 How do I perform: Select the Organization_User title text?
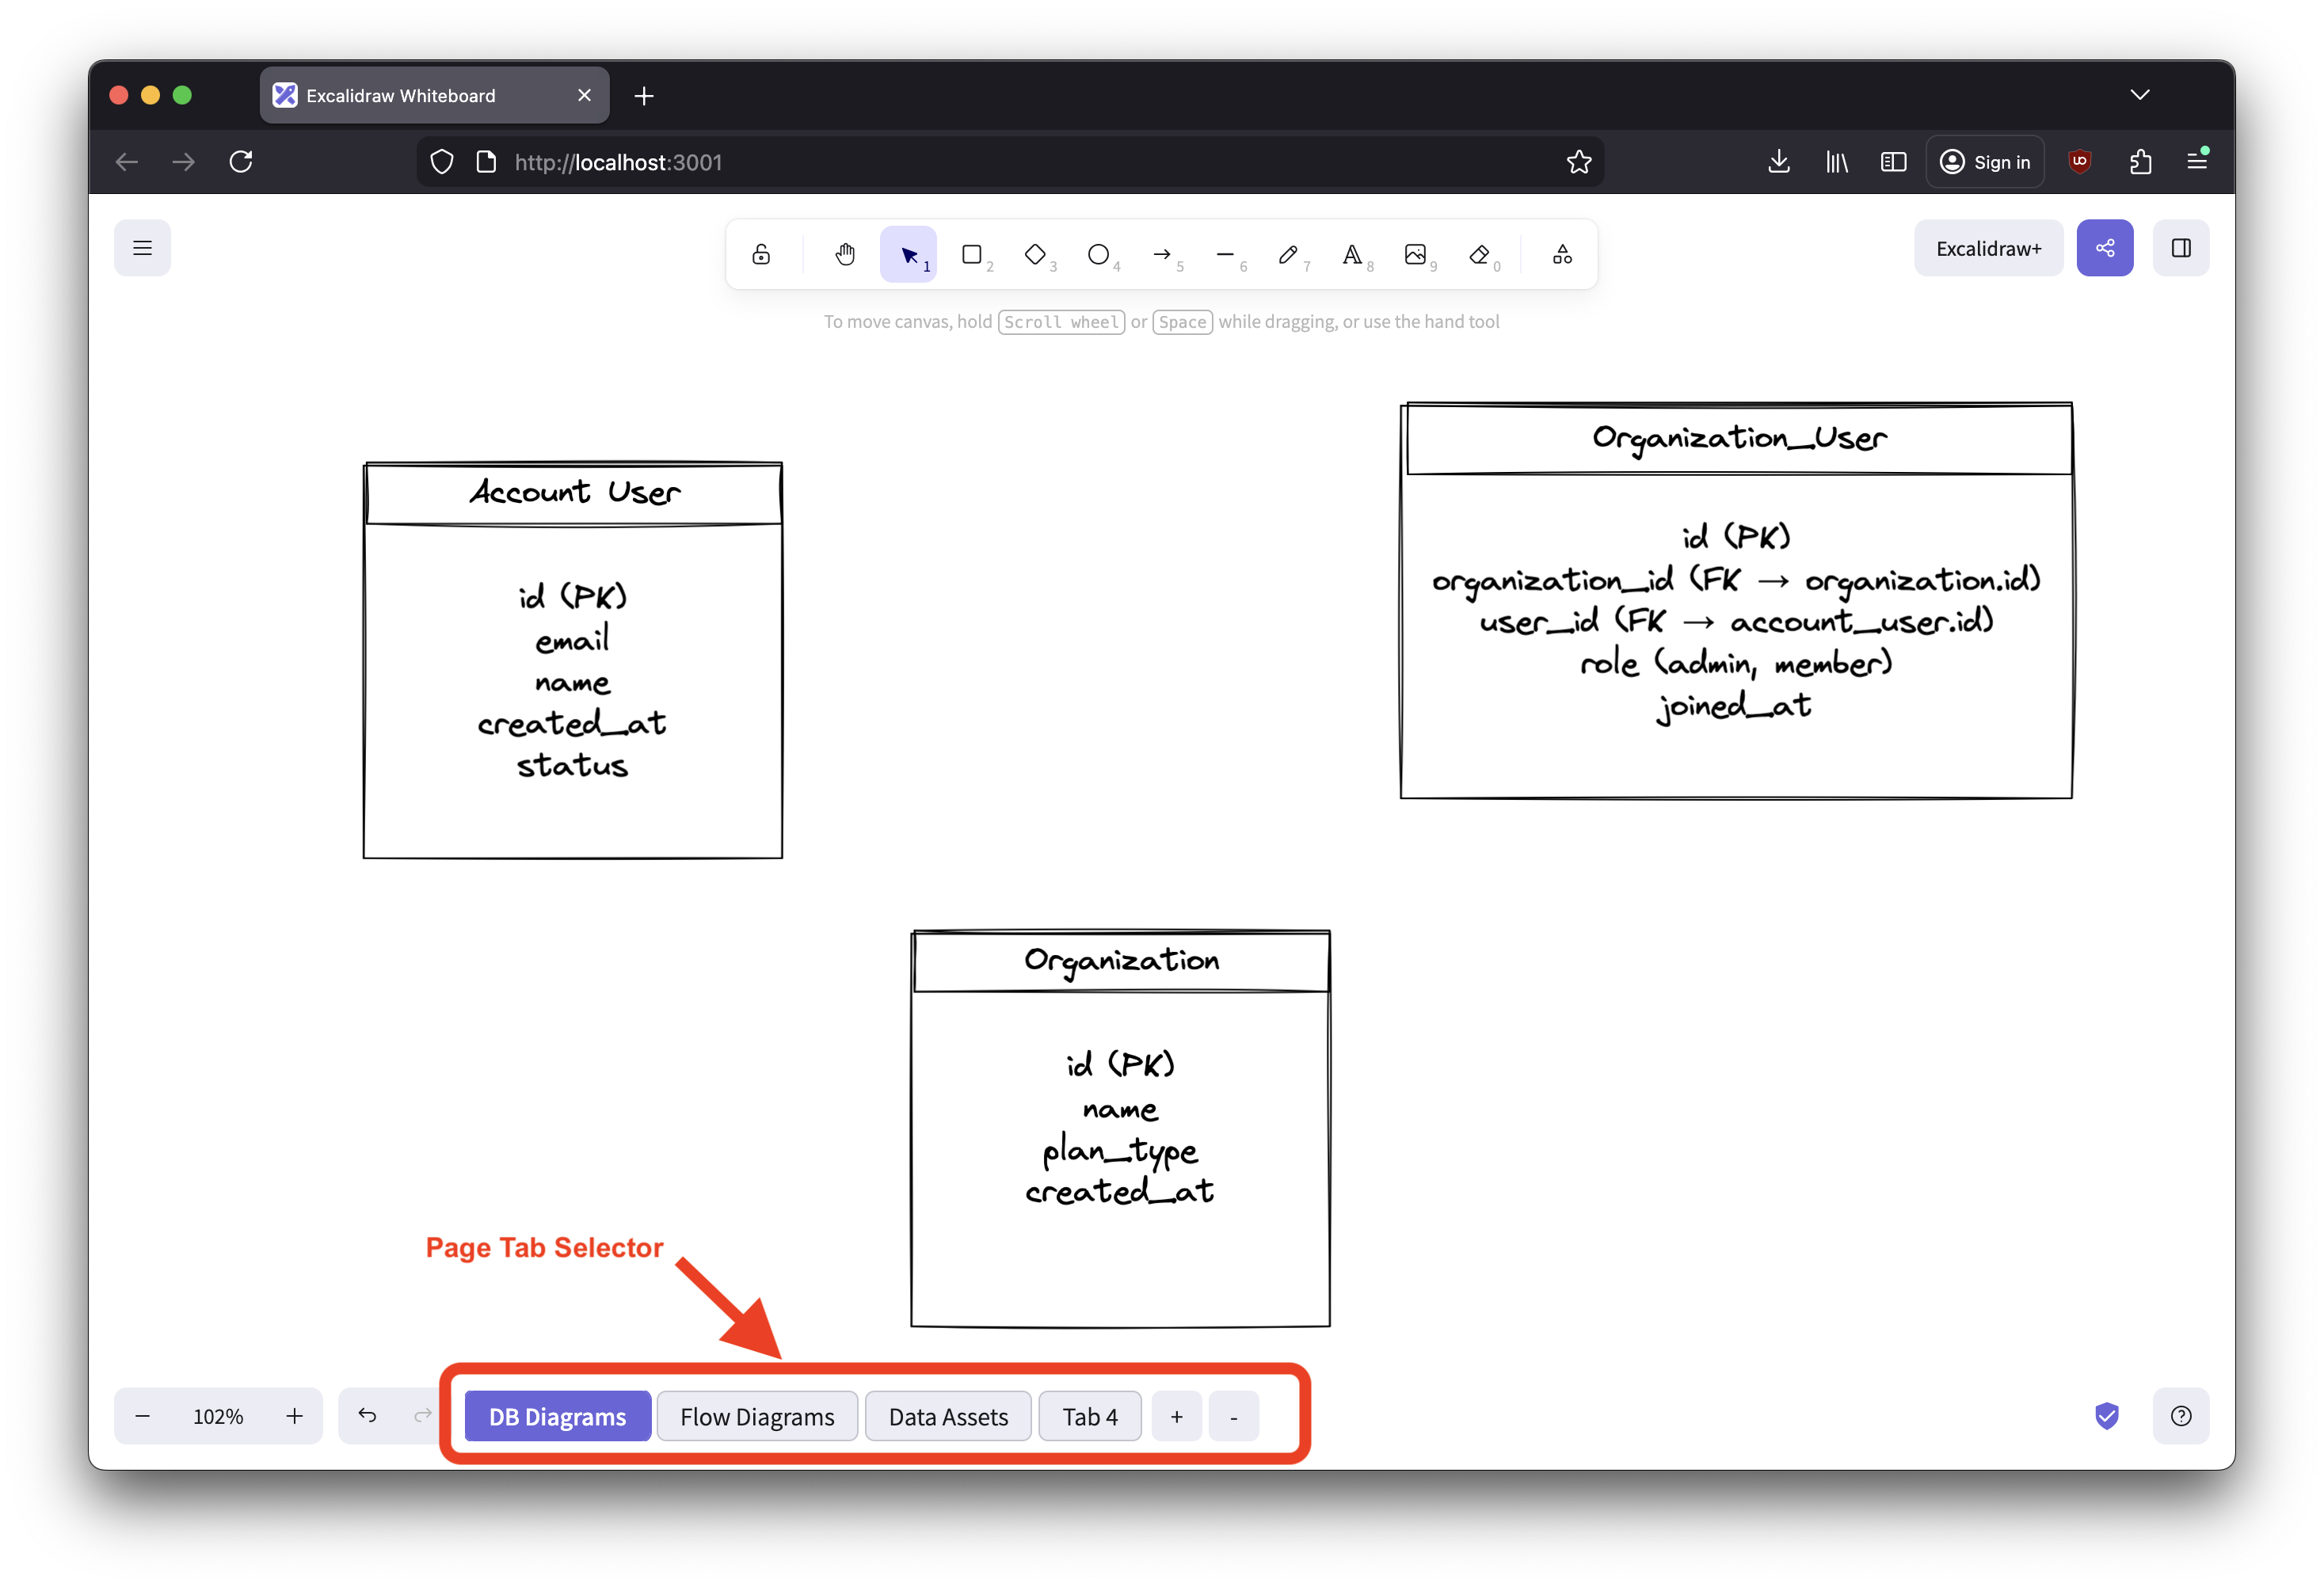coord(1739,438)
